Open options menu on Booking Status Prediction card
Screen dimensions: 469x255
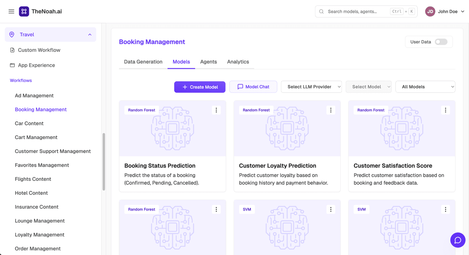coord(216,110)
